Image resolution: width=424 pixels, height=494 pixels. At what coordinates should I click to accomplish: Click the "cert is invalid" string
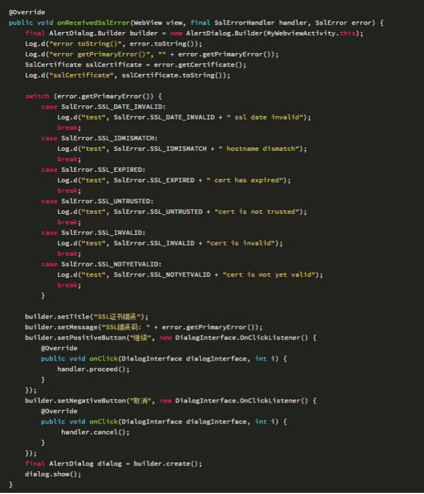241,244
